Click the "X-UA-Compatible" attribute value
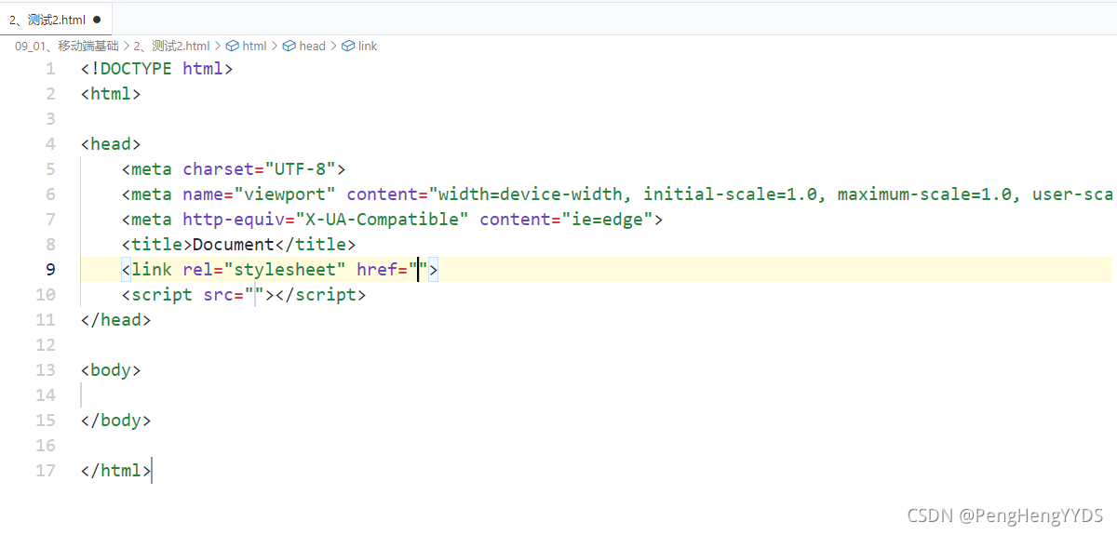The height and width of the screenshot is (535, 1117). [382, 220]
